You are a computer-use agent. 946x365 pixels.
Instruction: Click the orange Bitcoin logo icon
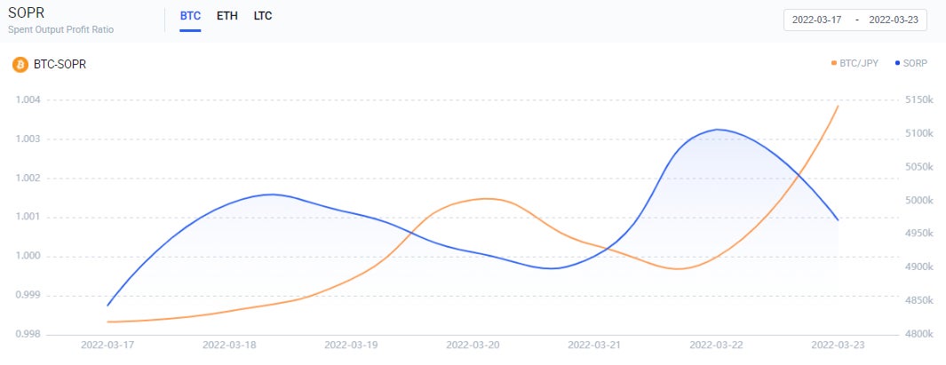[x=20, y=65]
